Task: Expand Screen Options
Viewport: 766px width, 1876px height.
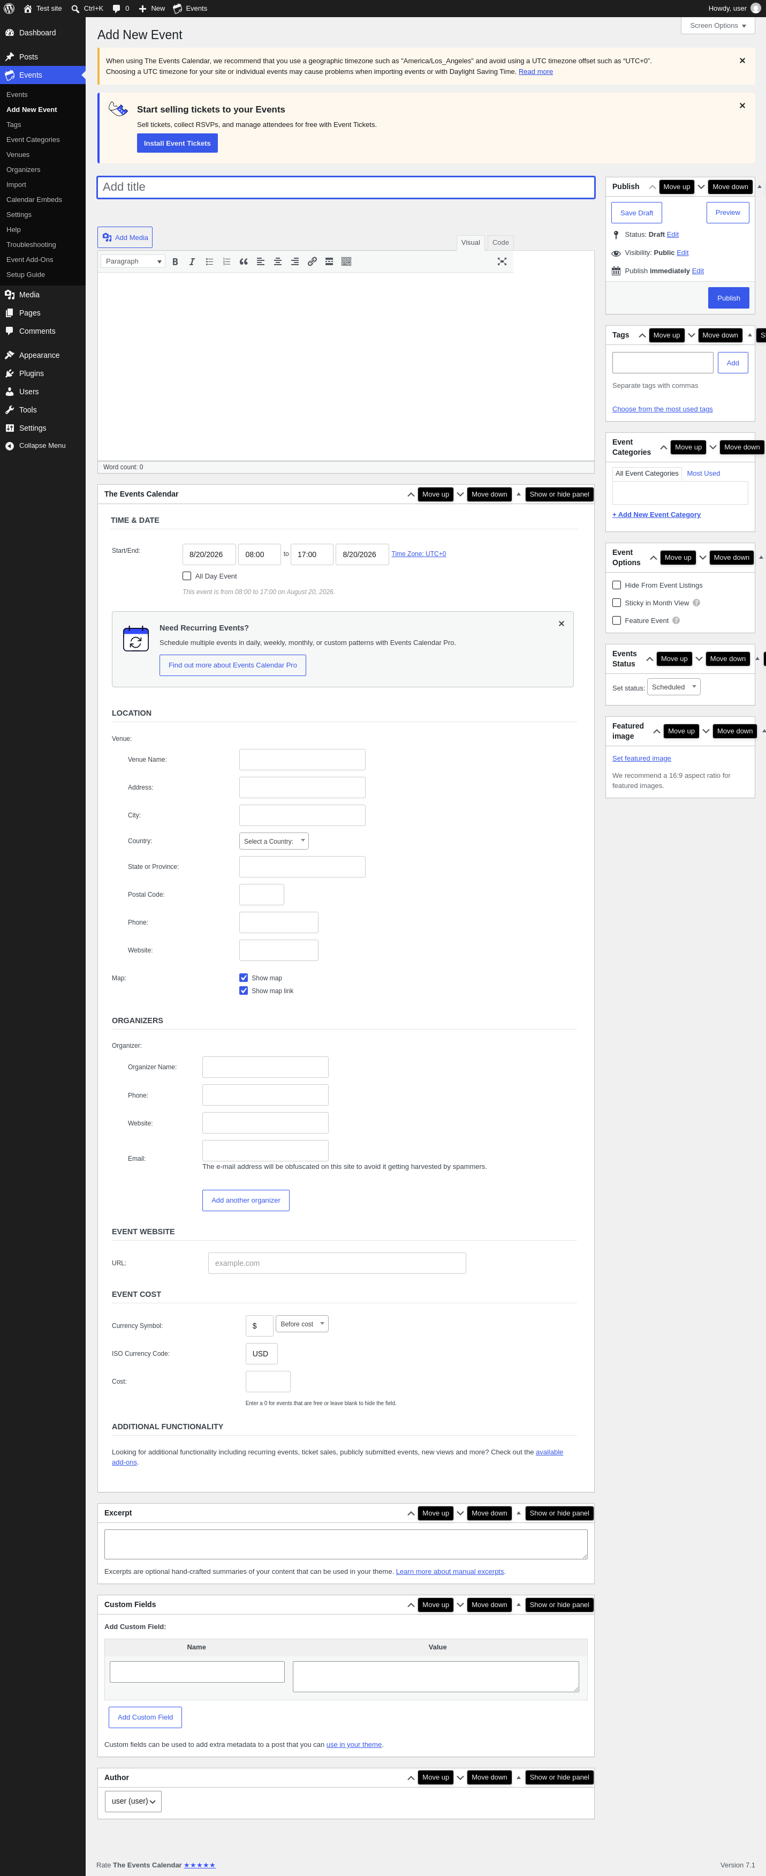Action: pos(718,26)
